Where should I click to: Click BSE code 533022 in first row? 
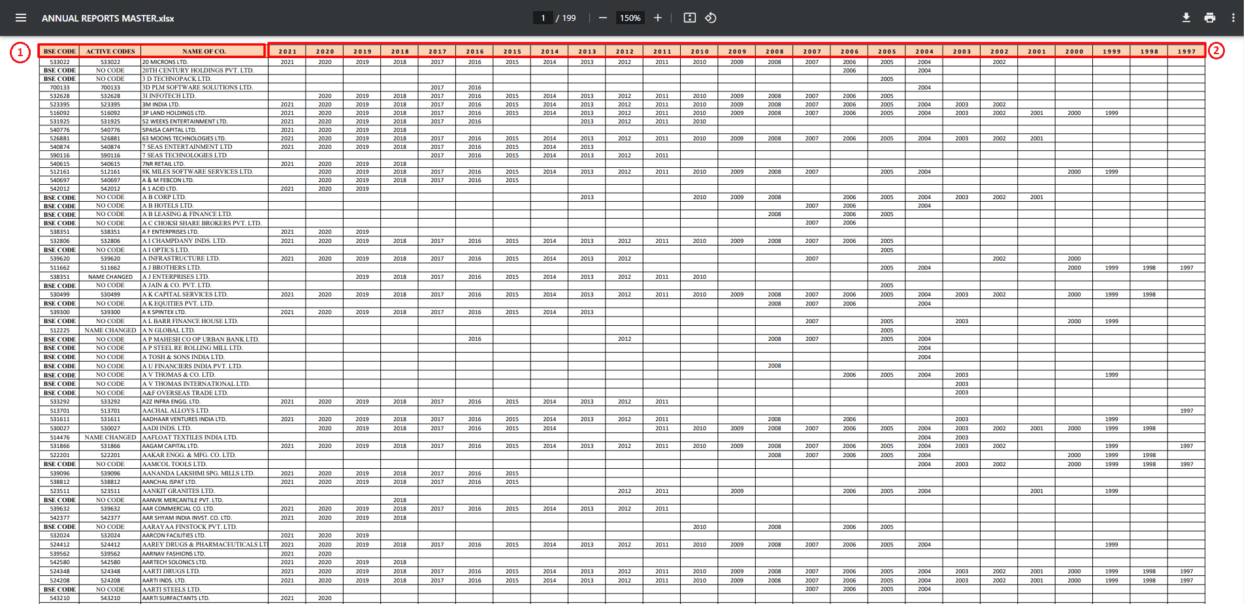(x=59, y=62)
